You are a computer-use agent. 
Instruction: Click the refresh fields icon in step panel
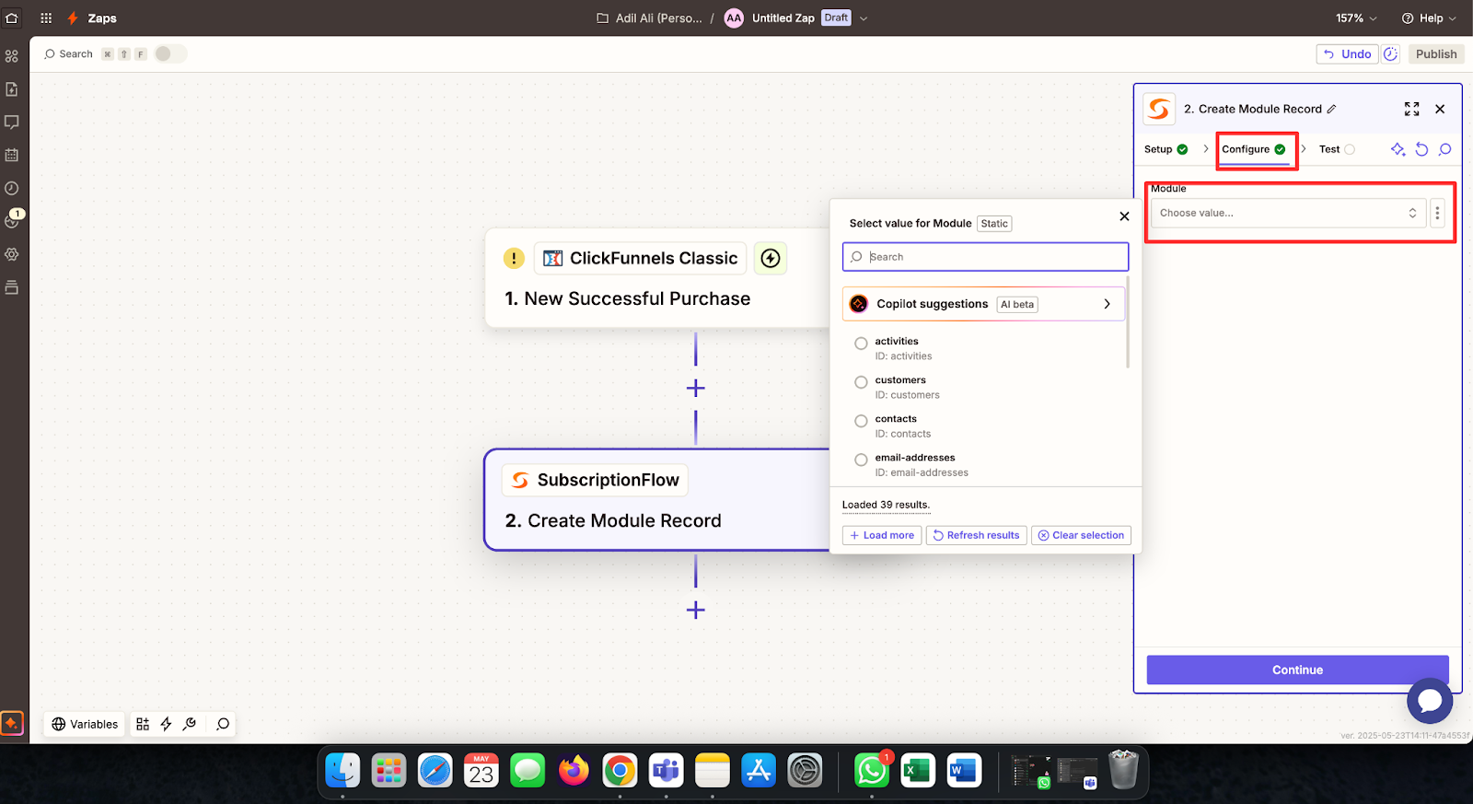pos(1421,149)
